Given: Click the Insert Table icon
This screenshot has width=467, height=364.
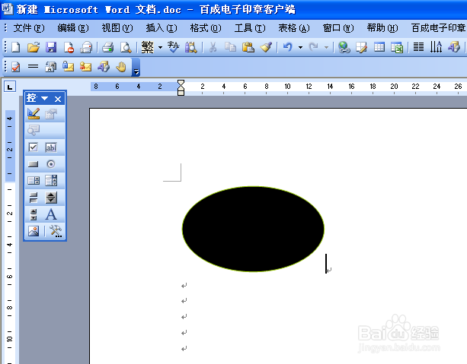Looking at the screenshot, I should 379,47.
